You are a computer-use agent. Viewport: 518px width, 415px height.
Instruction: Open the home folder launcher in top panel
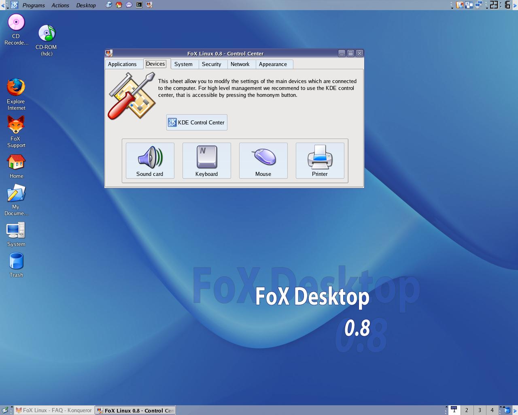(119, 5)
